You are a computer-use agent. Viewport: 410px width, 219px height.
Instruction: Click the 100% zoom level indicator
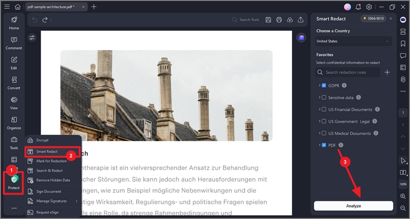click(x=403, y=184)
